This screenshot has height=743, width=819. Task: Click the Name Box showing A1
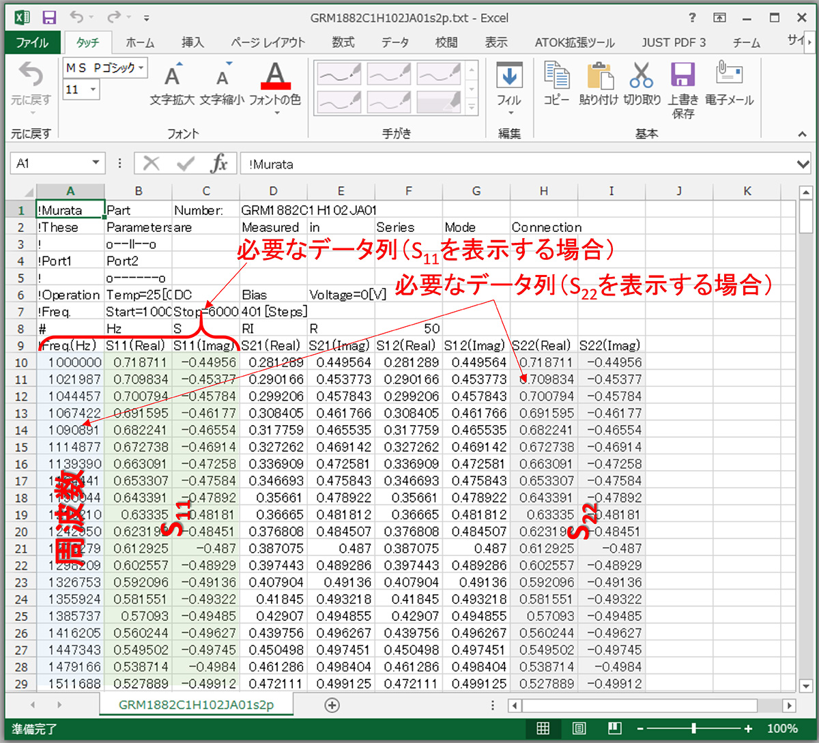tap(51, 164)
